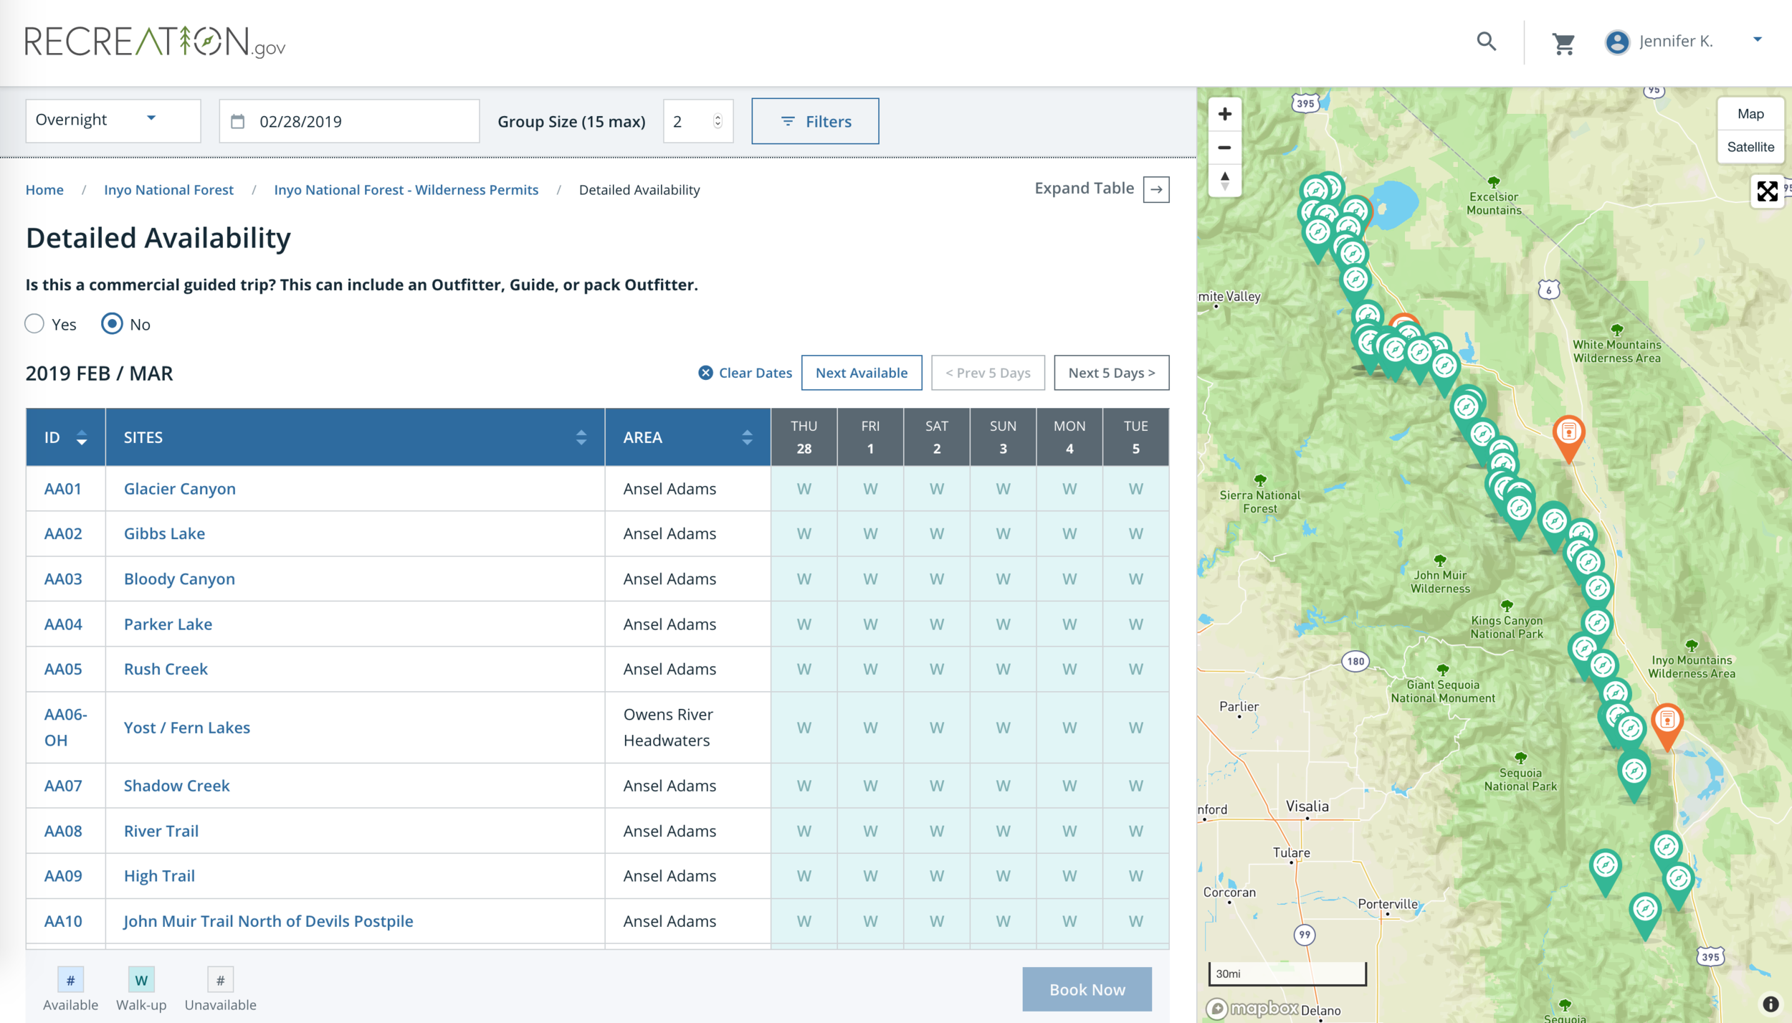The image size is (1792, 1023).
Task: Select Tue 5 walk-up cell for Shadow Creek
Action: pyautogui.click(x=1135, y=786)
